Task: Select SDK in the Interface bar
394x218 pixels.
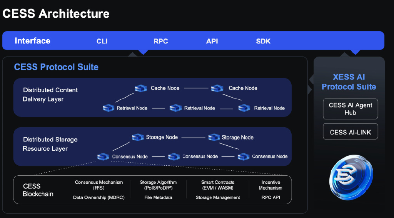Action: [263, 41]
